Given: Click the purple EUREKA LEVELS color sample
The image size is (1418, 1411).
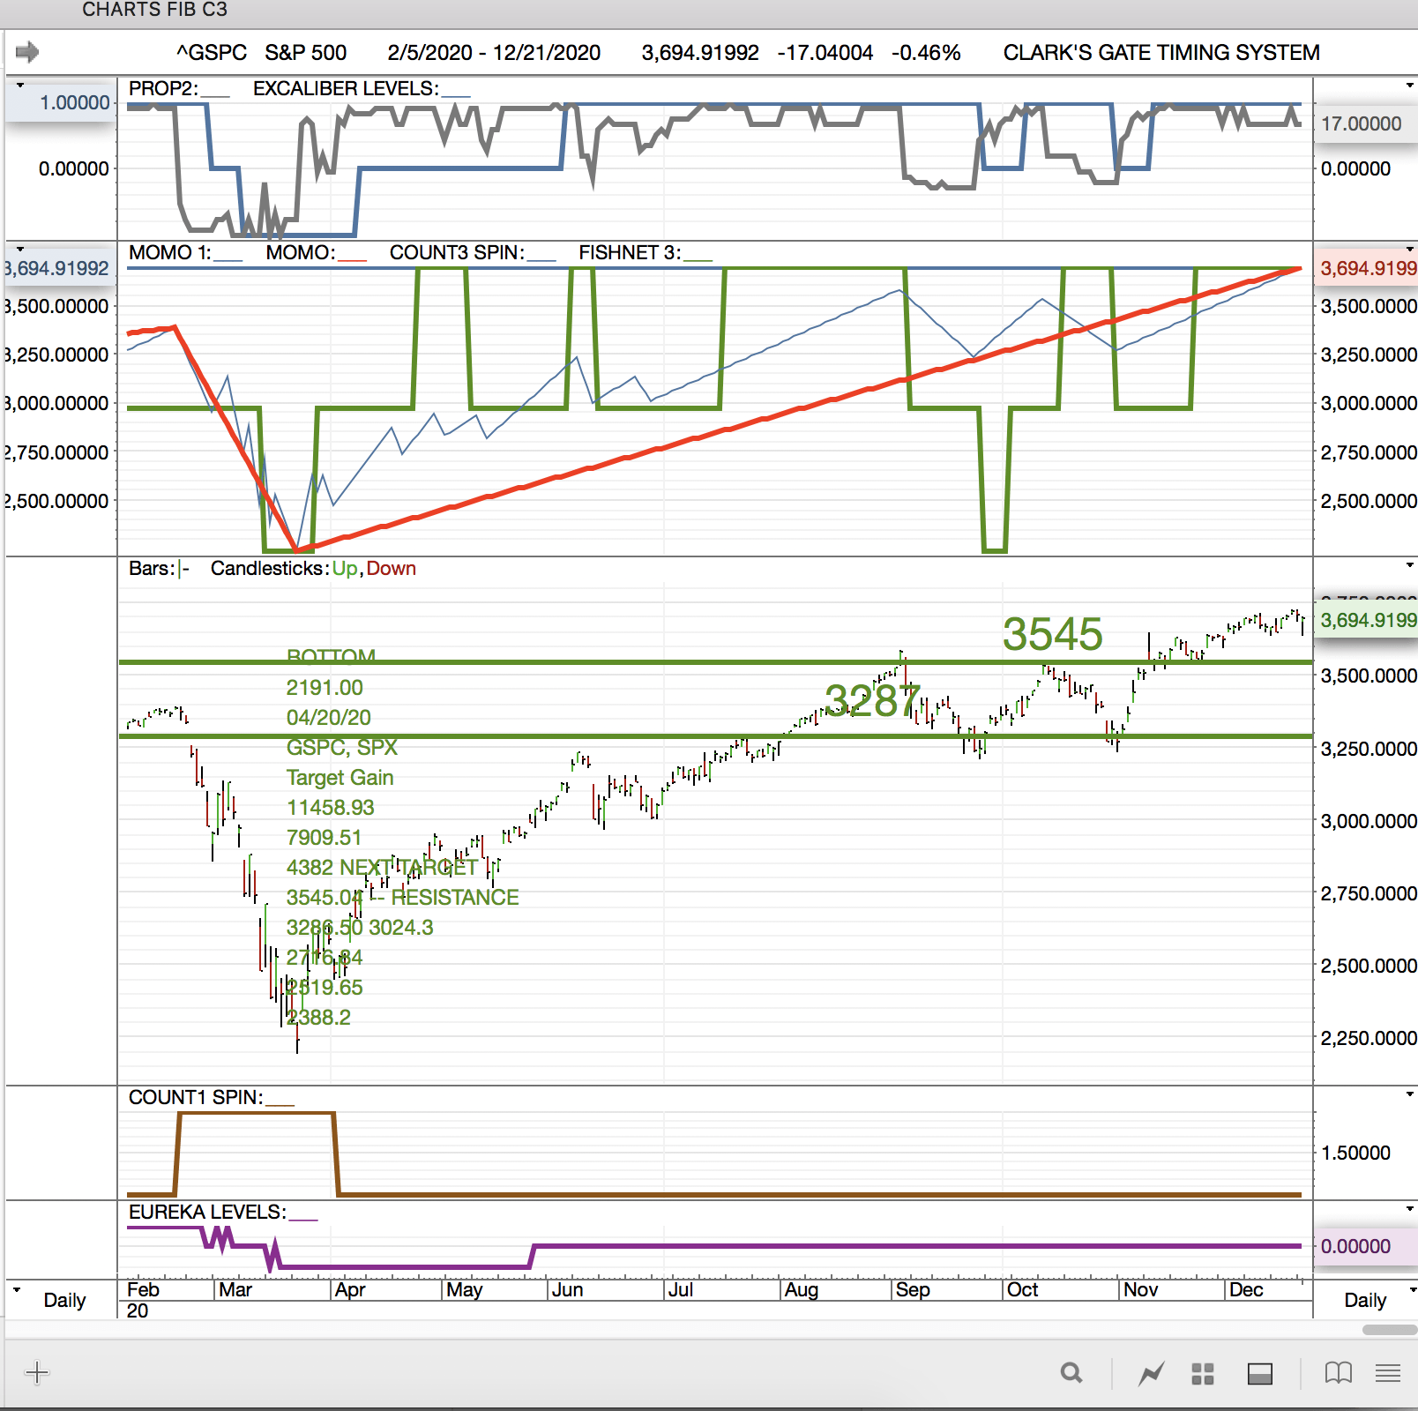Looking at the screenshot, I should [302, 1218].
